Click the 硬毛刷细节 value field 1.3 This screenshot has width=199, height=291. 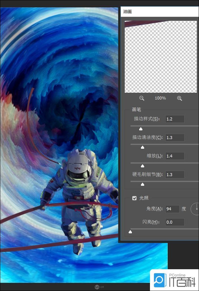pyautogui.click(x=175, y=174)
